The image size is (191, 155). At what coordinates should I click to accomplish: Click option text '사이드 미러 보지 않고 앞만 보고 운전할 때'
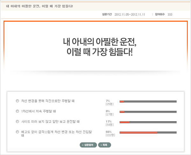point(50,122)
